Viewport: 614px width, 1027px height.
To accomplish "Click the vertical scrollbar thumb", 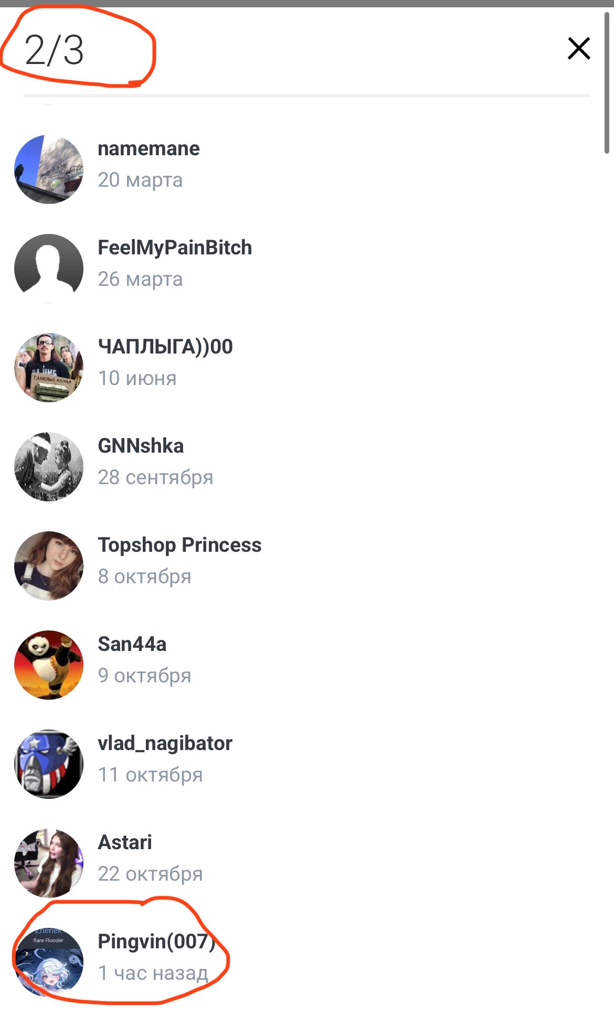I will point(608,83).
